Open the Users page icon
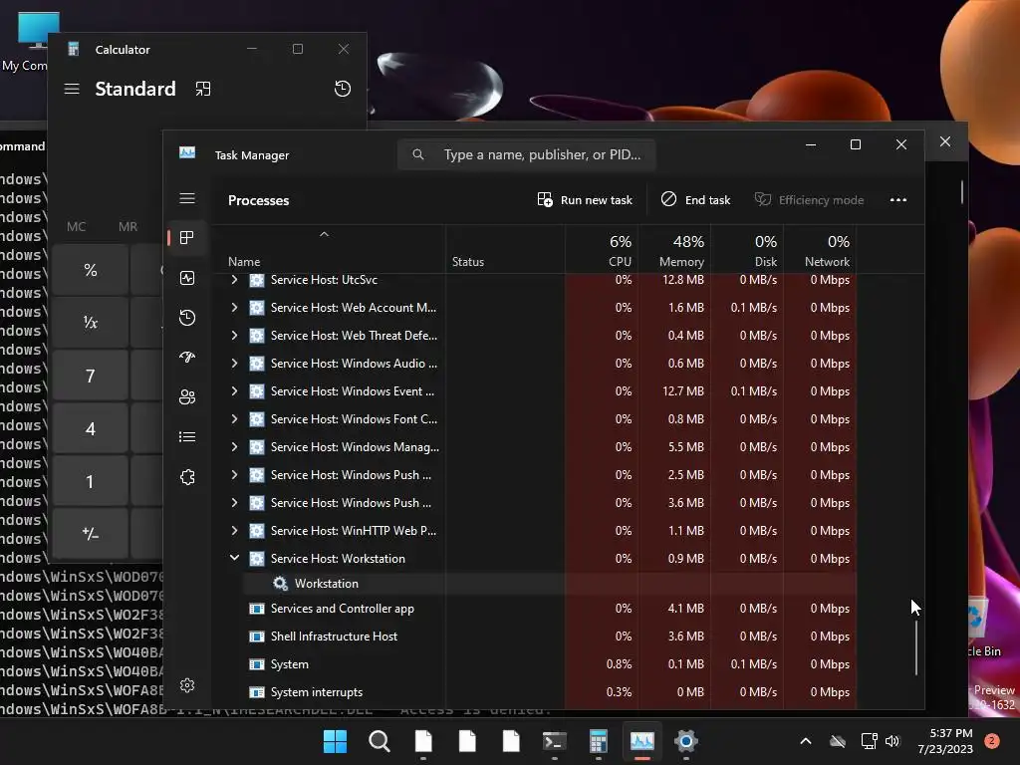The height and width of the screenshot is (765, 1020). (187, 396)
